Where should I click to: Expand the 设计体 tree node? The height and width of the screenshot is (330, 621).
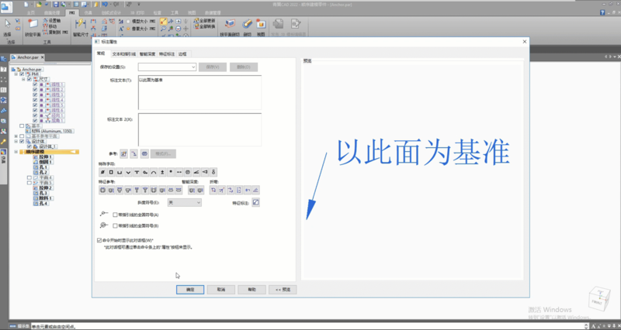[16, 141]
